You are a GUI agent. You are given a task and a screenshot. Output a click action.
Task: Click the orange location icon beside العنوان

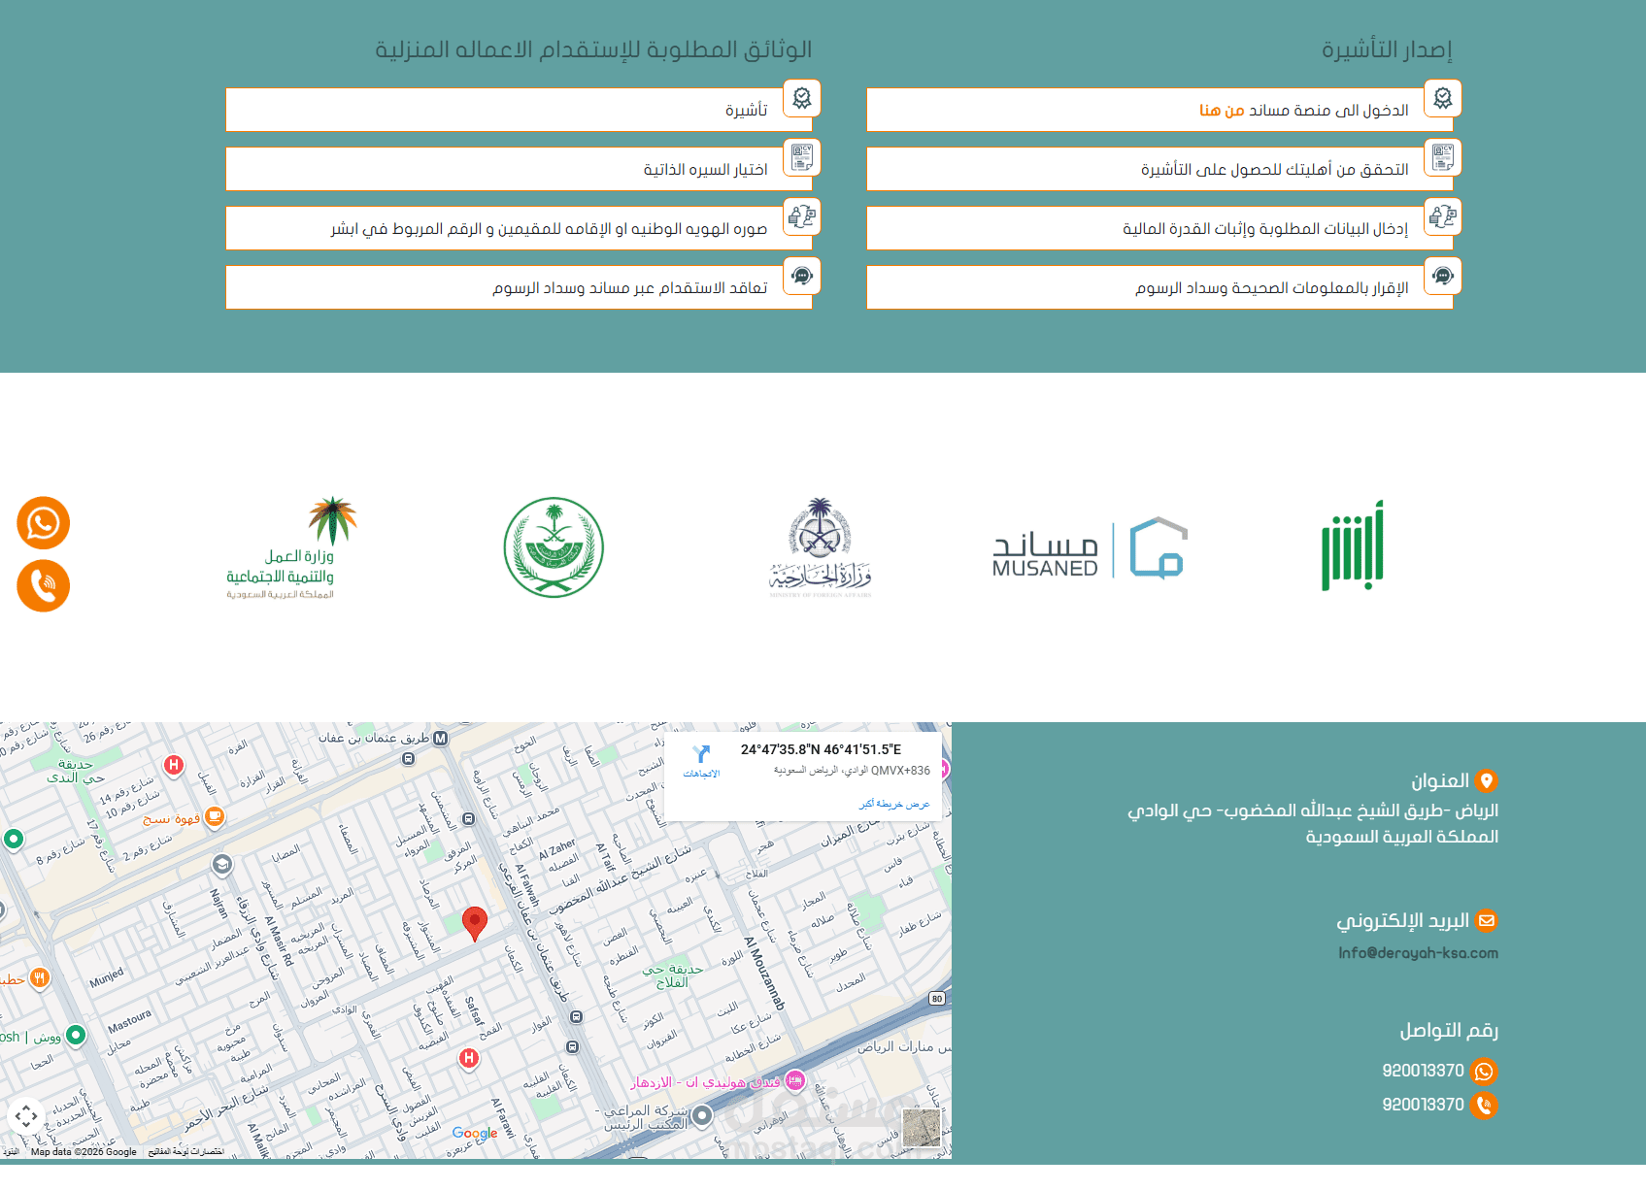point(1486,780)
